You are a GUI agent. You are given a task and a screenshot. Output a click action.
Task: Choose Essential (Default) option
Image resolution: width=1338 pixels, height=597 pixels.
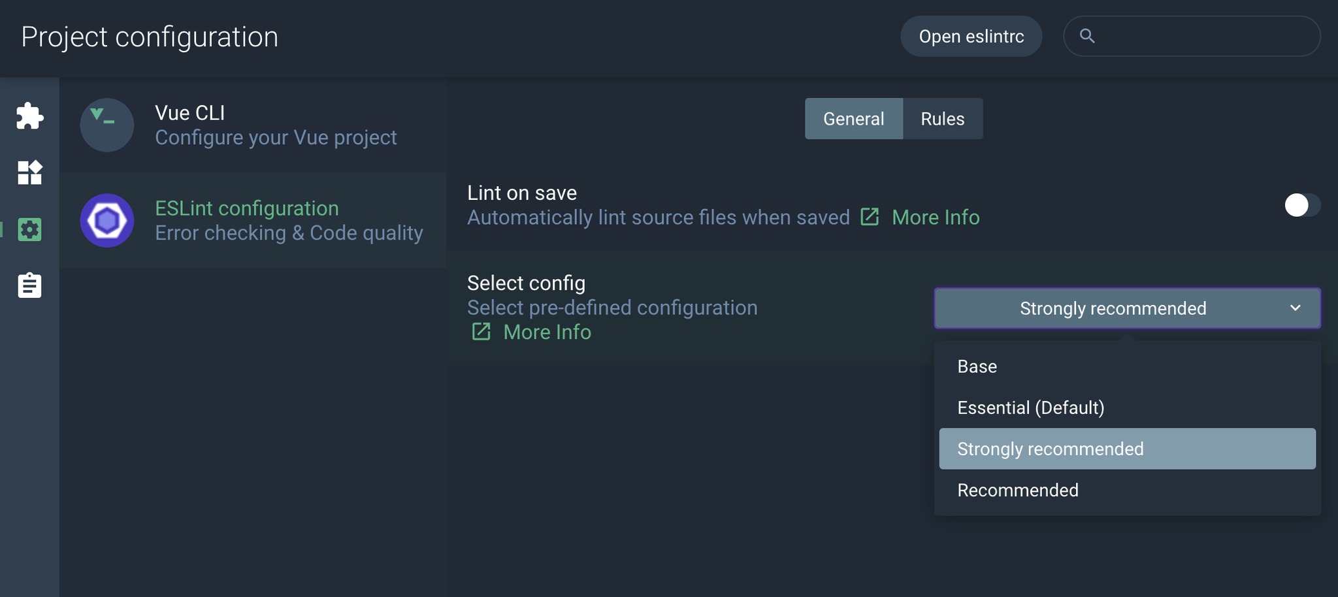pyautogui.click(x=1127, y=408)
